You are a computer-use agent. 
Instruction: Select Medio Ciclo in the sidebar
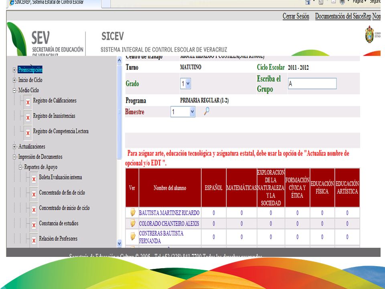click(x=28, y=90)
